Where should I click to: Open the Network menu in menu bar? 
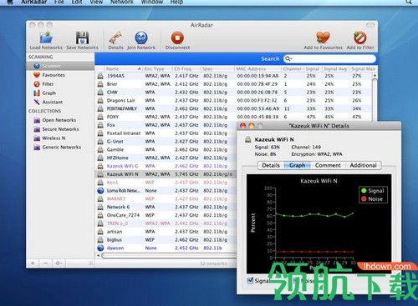click(122, 3)
